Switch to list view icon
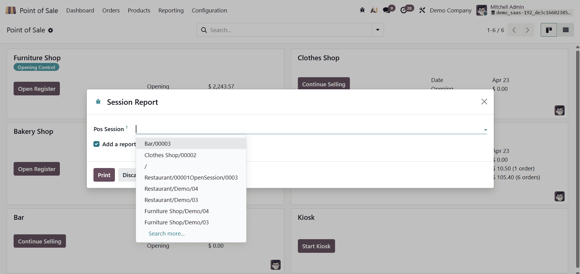The image size is (580, 274). click(566, 30)
